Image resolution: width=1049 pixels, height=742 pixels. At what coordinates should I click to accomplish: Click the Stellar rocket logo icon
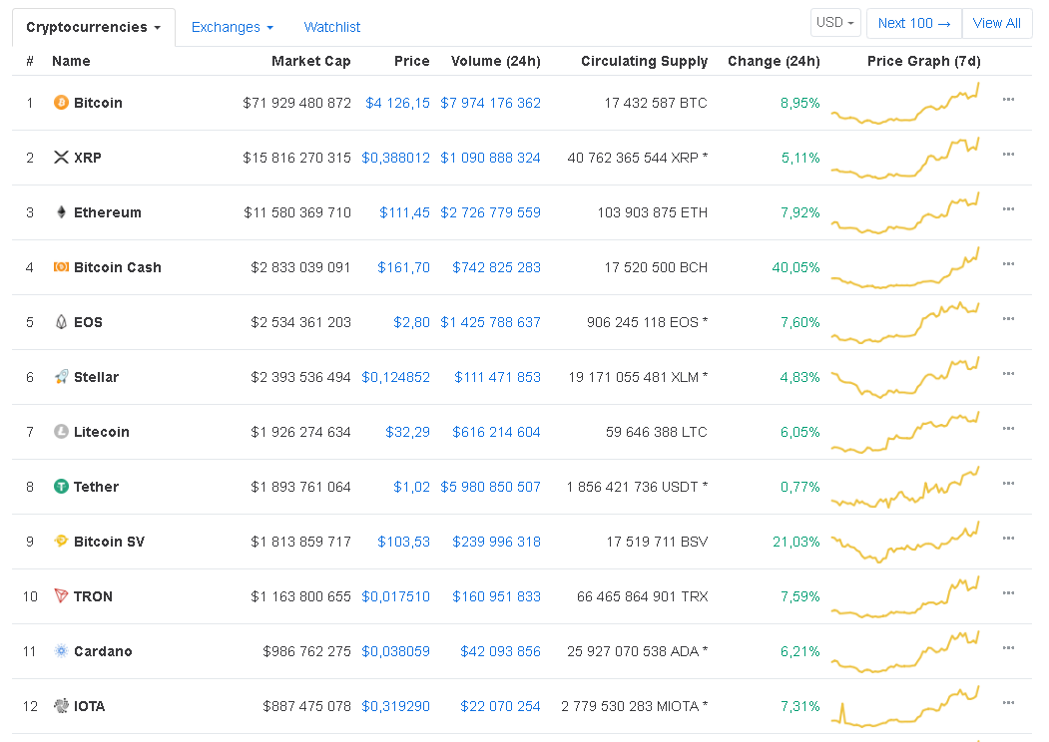click(61, 377)
